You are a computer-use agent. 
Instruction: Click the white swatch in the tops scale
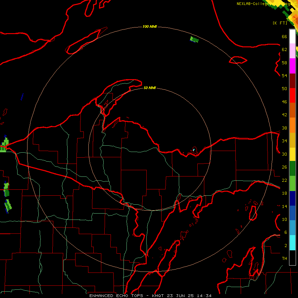tap(292, 36)
